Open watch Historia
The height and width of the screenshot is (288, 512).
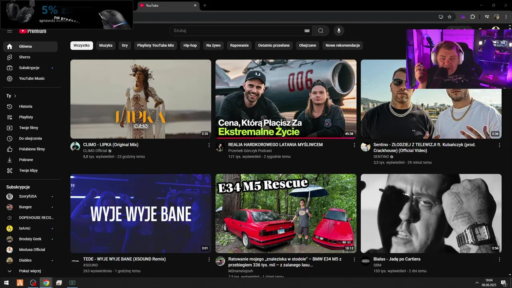click(x=30, y=106)
